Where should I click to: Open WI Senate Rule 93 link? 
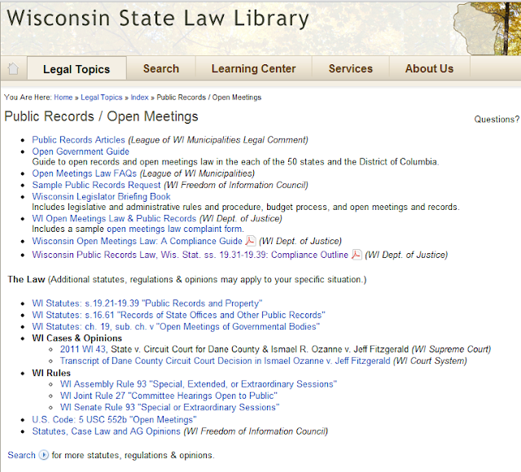170,407
